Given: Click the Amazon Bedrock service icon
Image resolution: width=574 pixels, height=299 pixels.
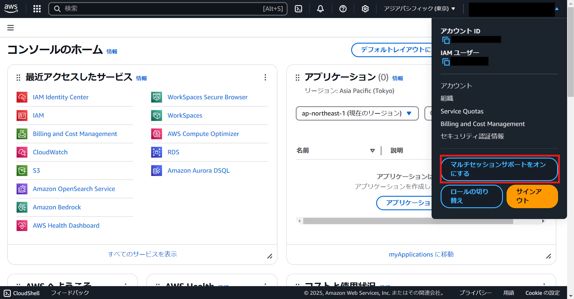Looking at the screenshot, I should [22, 207].
